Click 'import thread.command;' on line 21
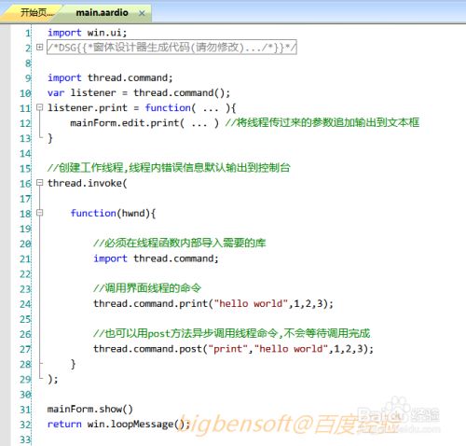This screenshot has width=466, height=446. (x=156, y=258)
